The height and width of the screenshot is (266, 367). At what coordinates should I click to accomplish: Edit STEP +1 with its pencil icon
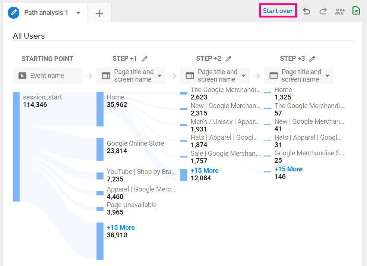[145, 59]
